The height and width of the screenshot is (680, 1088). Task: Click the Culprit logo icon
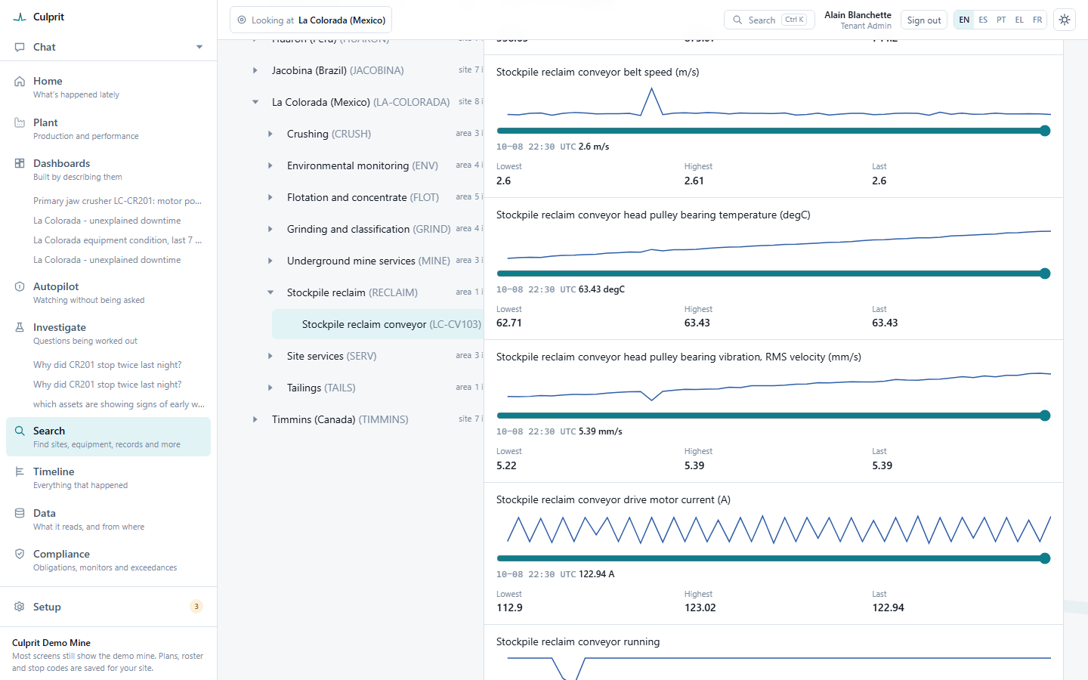[x=20, y=17]
